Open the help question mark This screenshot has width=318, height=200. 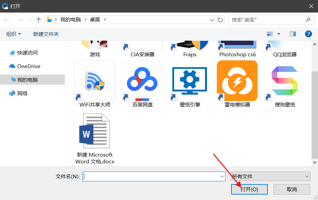point(308,34)
